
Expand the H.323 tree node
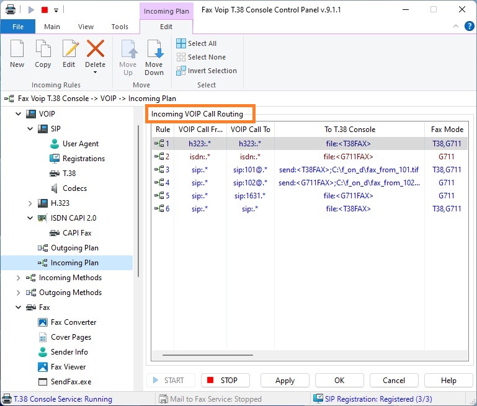[x=30, y=203]
